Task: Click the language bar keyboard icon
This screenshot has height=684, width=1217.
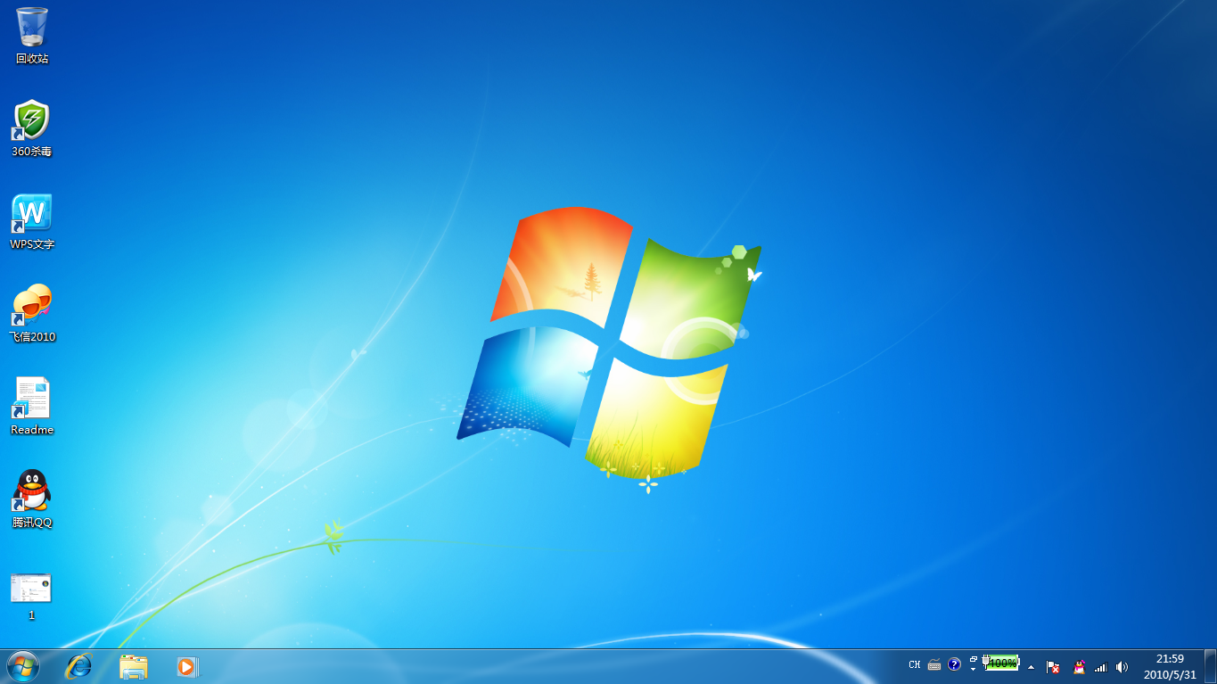Action: (x=934, y=665)
